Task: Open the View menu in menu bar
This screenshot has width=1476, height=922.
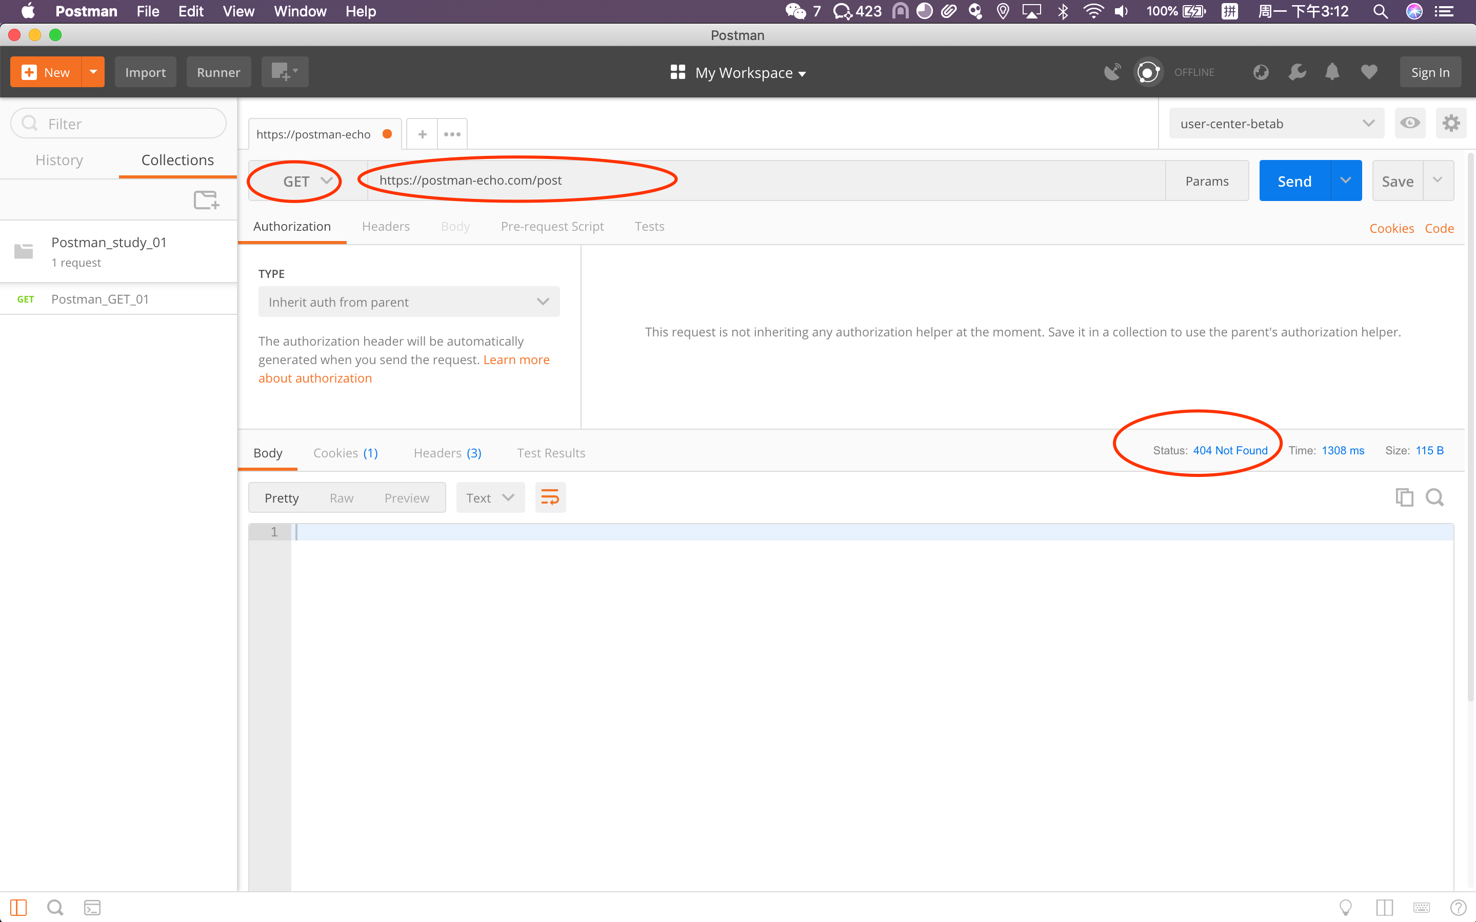Action: tap(238, 11)
